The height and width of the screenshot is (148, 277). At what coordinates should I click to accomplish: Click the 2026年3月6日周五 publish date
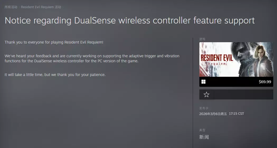click(x=213, y=114)
